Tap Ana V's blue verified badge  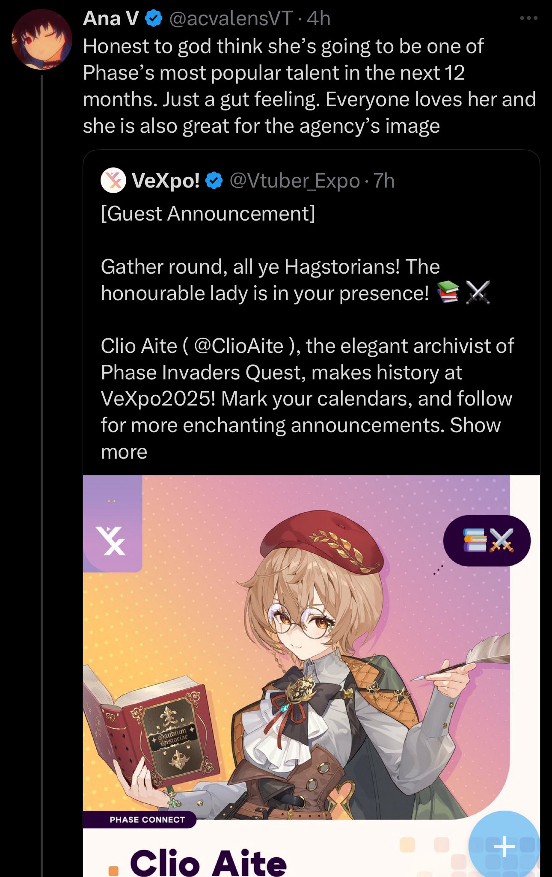[x=154, y=18]
